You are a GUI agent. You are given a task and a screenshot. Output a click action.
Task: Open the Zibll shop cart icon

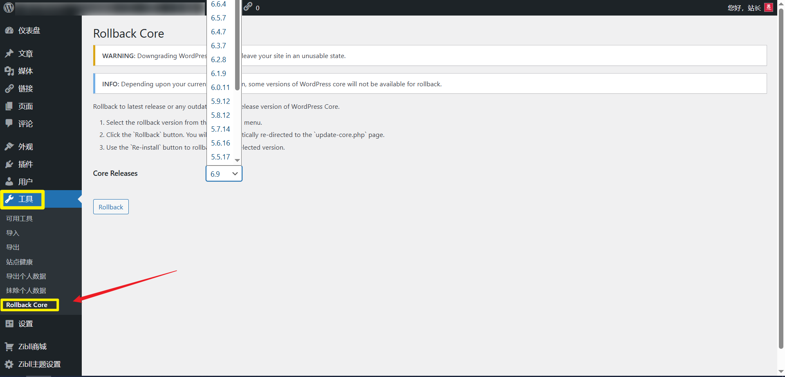pyautogui.click(x=9, y=347)
